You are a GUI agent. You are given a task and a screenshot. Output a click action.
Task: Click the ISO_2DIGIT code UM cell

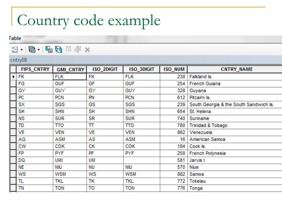105,160
